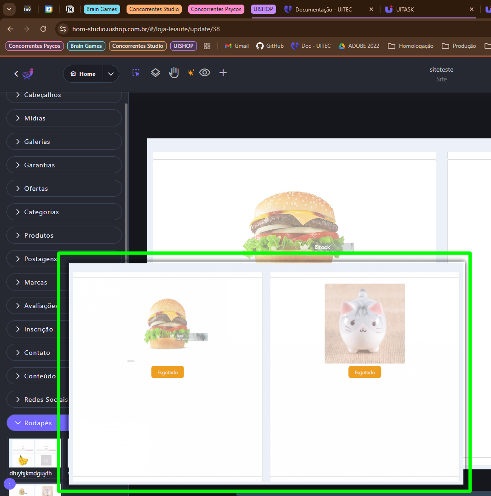Select the selection cursor tool

[136, 73]
